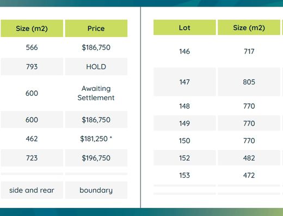Click lot number 146
Viewport: 283px width, 216px height.
pyautogui.click(x=184, y=51)
